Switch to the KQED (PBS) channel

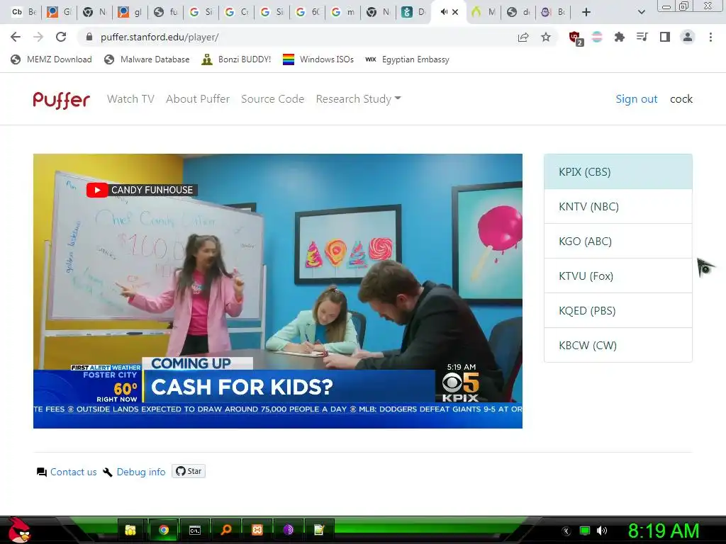618,310
